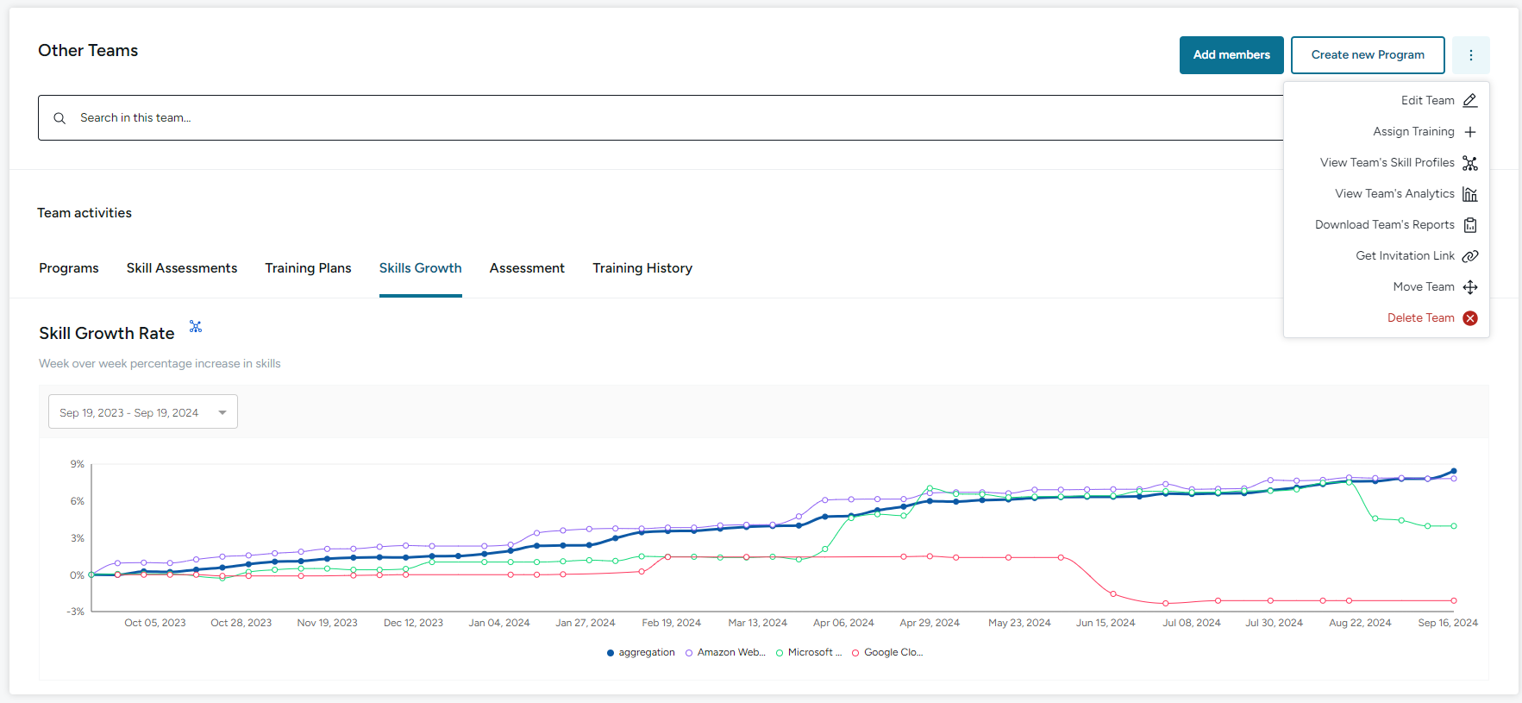1522x703 pixels.
Task: Open the Training Plans tab
Action: click(308, 268)
